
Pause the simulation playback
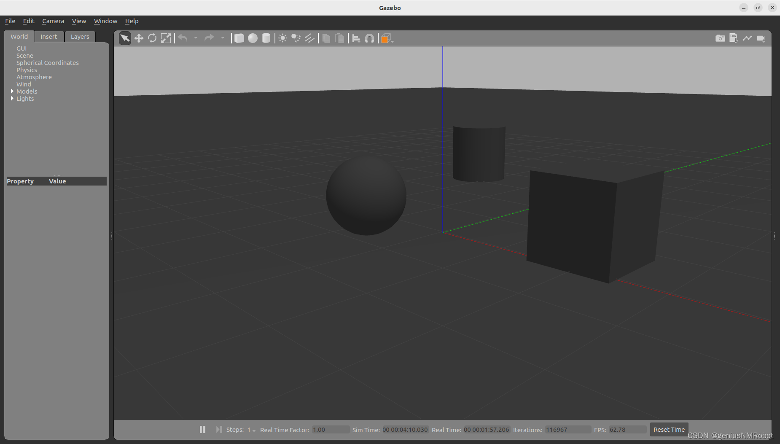coord(202,429)
